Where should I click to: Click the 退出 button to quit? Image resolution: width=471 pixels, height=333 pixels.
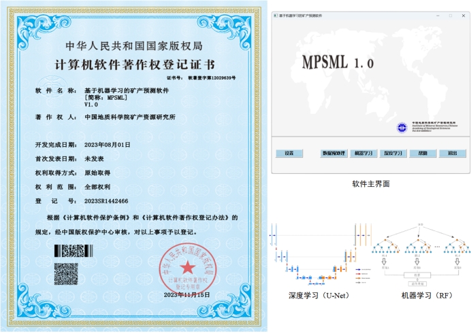click(x=453, y=154)
